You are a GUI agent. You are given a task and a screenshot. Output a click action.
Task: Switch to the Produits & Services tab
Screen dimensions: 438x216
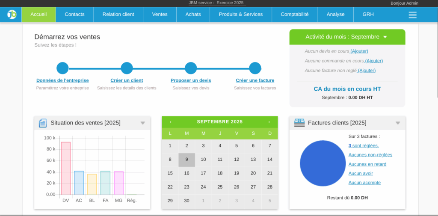click(240, 15)
